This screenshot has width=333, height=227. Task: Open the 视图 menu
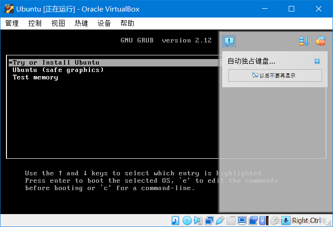click(x=58, y=23)
